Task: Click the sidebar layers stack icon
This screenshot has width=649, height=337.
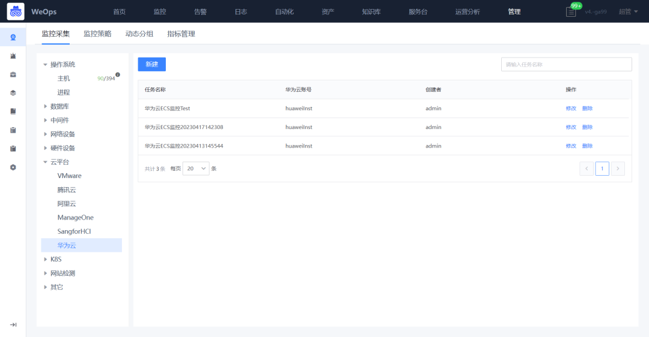Action: tap(13, 93)
